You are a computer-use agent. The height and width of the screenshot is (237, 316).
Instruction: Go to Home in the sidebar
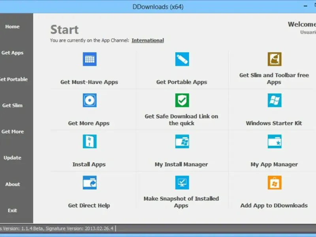point(12,26)
